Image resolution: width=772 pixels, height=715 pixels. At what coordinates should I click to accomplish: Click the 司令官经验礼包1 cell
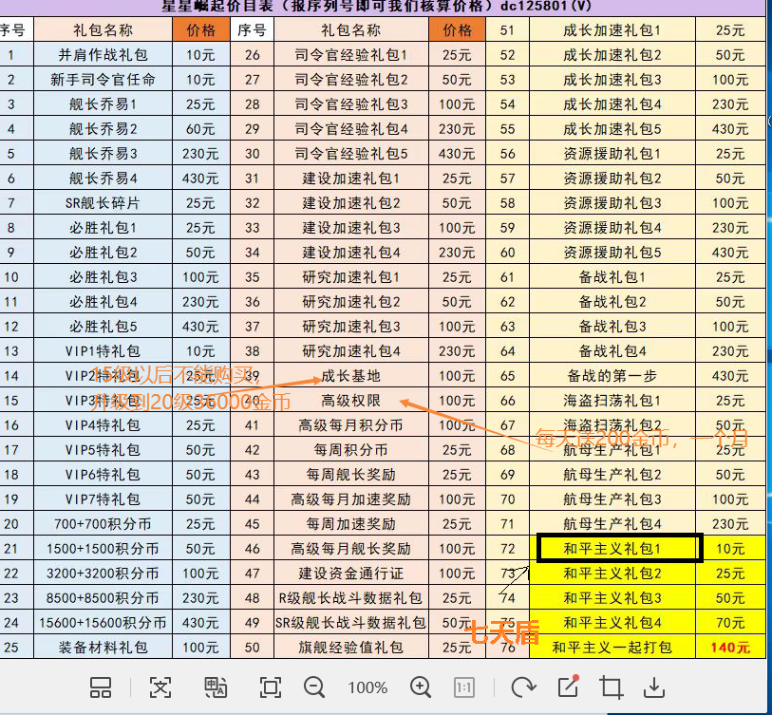(x=351, y=55)
